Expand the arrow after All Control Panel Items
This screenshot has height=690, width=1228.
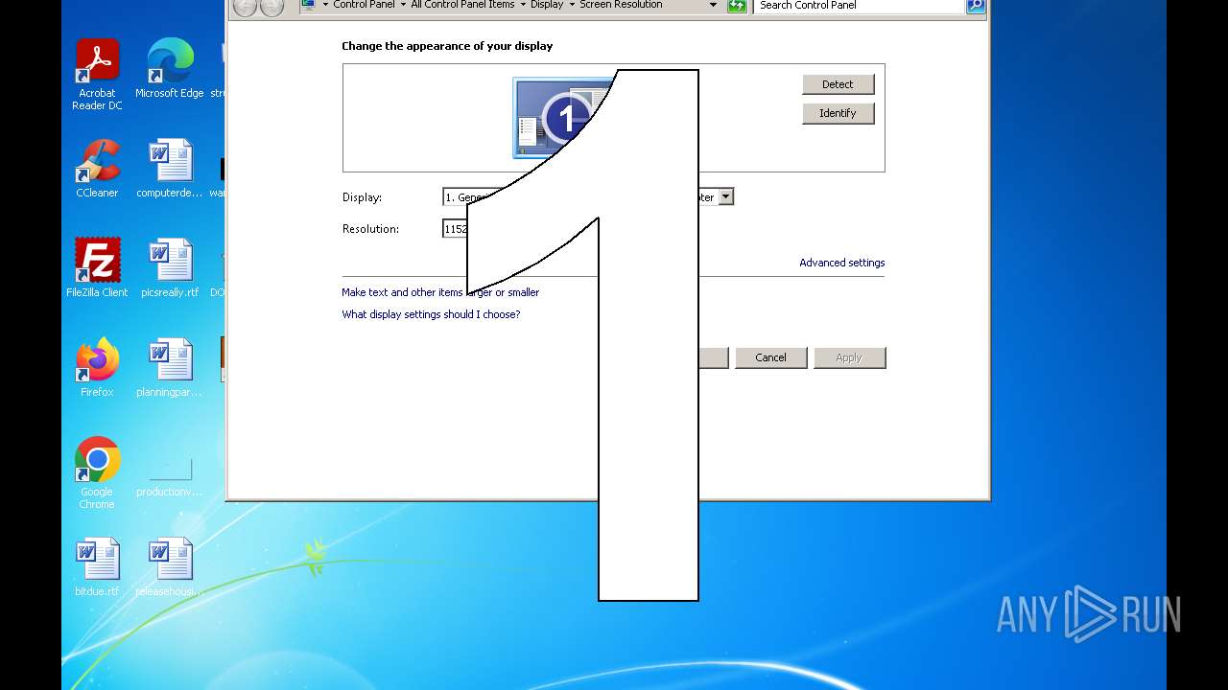(523, 5)
